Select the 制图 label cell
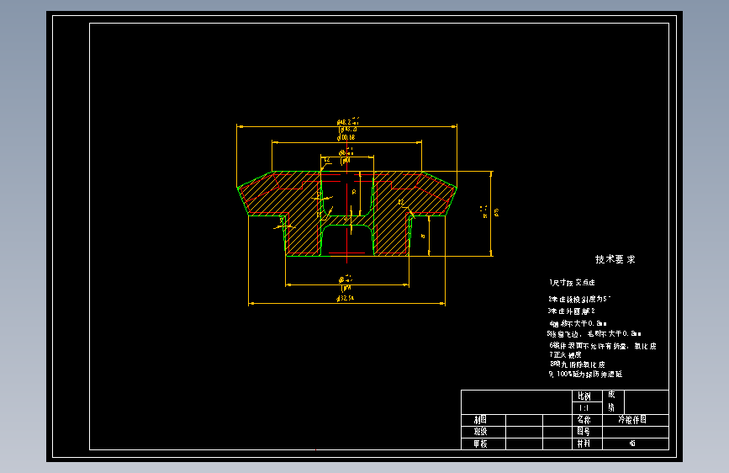This screenshot has width=729, height=473. 483,420
